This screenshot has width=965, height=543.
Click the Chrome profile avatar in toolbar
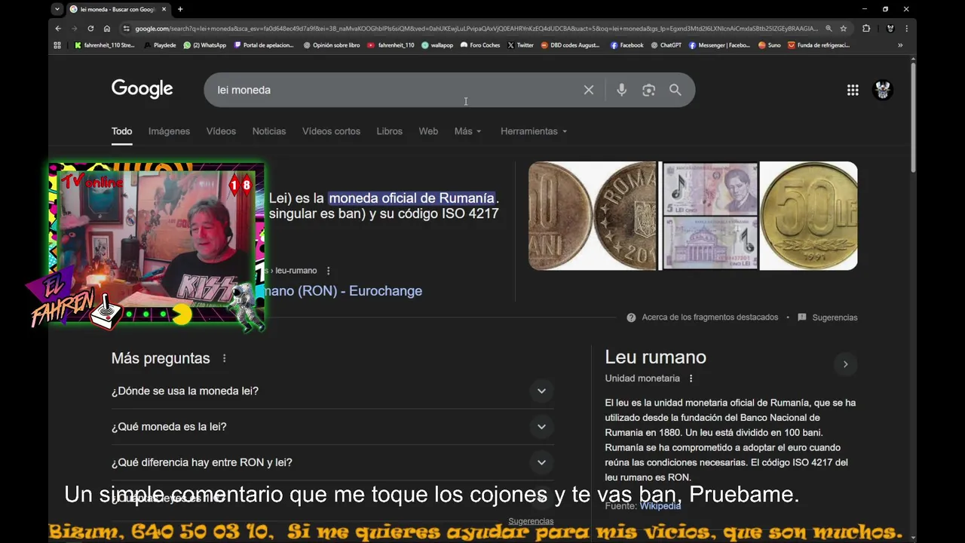(x=890, y=29)
